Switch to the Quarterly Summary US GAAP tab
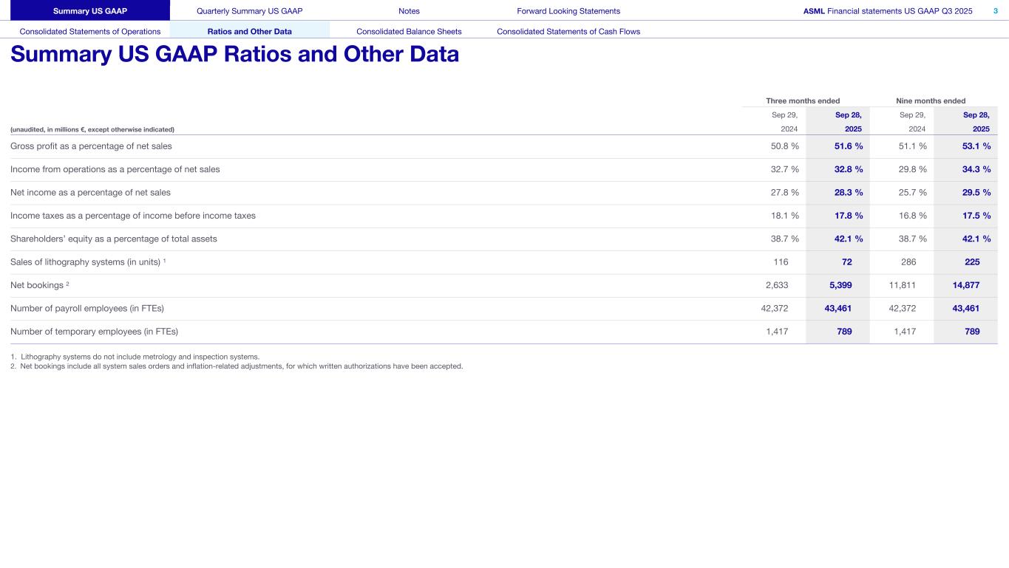This screenshot has height=568, width=1009. 249,11
